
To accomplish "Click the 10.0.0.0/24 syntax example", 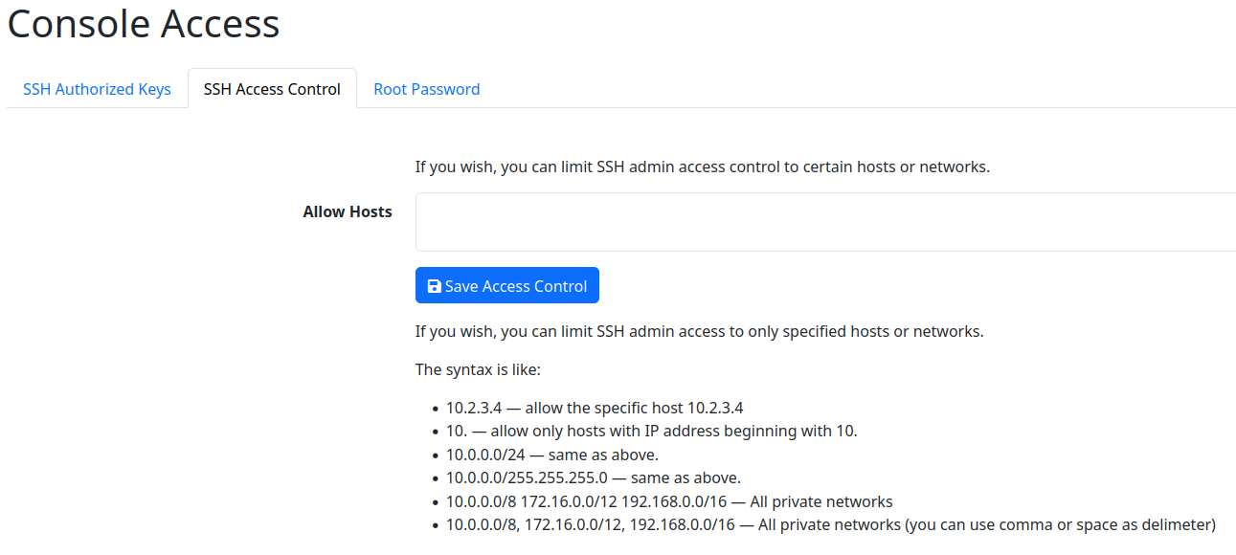I will [x=551, y=454].
